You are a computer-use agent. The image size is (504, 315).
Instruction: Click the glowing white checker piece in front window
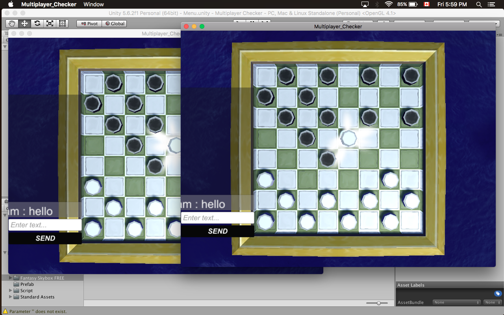coord(348,138)
